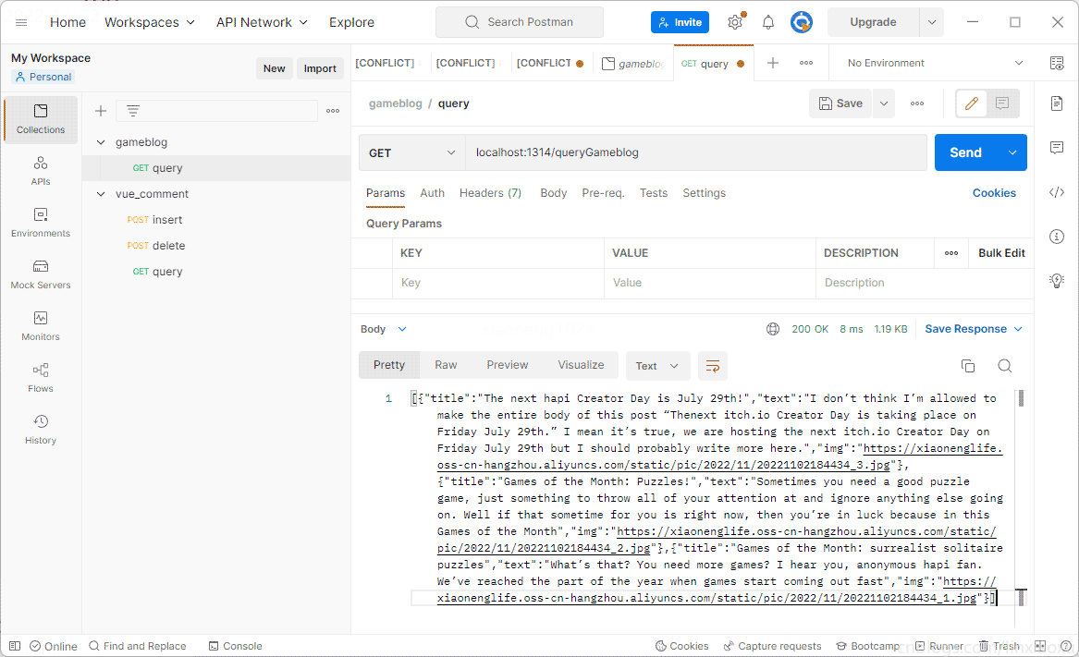Switch to Auth tab
This screenshot has height=657, width=1079.
tap(432, 192)
